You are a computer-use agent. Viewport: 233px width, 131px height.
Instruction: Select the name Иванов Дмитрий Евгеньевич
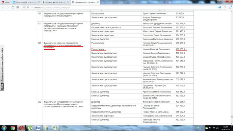156,49
